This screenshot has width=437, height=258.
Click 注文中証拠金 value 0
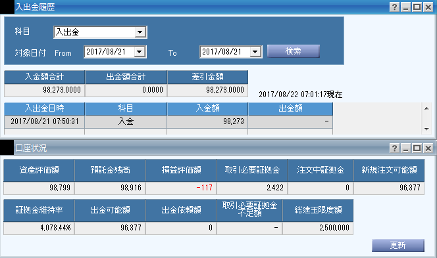347,188
